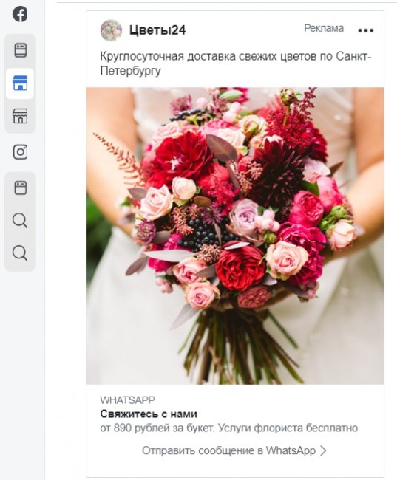The image size is (397, 480).
Task: Select the feed icon directly below Instagram logo
Action: pos(21,188)
